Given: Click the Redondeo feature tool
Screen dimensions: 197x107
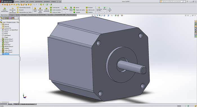Looking at the screenshot, I should coord(66,8).
